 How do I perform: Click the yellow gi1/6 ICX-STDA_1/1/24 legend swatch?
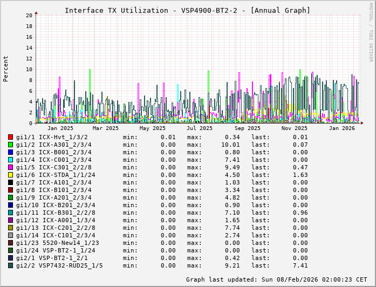click(x=11, y=175)
